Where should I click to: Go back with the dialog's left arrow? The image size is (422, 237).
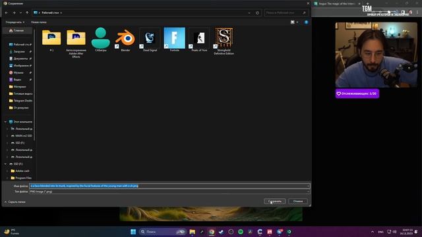[7, 13]
